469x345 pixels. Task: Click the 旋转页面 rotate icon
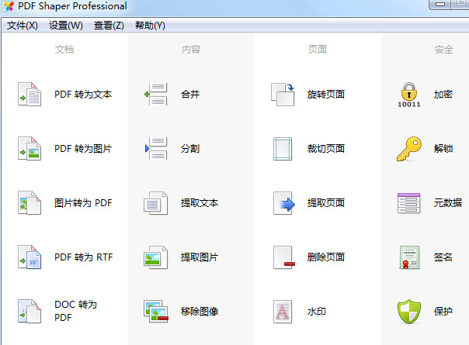(x=283, y=95)
